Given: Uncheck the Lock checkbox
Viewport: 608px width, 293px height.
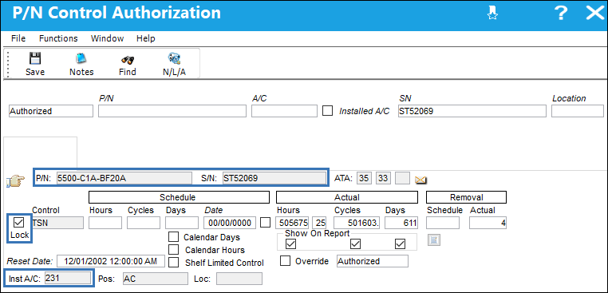Looking at the screenshot, I should [19, 223].
